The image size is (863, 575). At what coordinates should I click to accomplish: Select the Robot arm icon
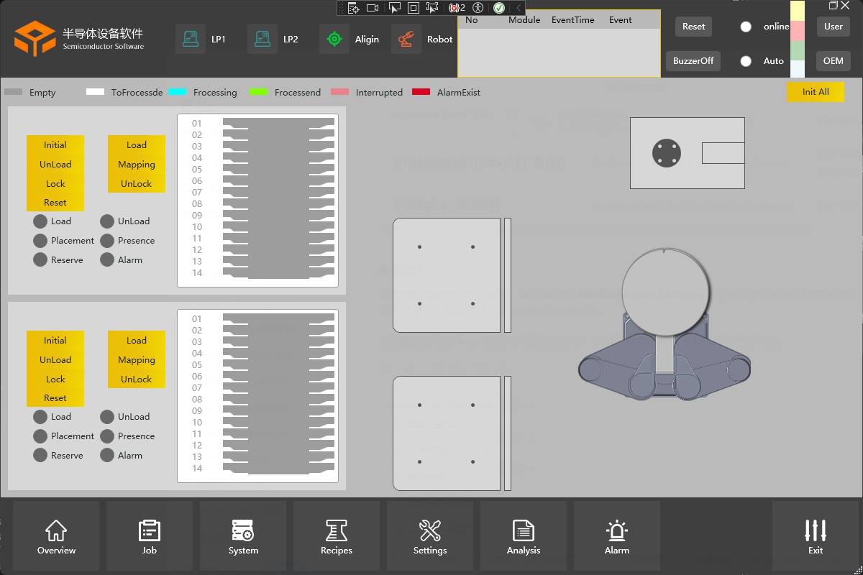coord(406,39)
